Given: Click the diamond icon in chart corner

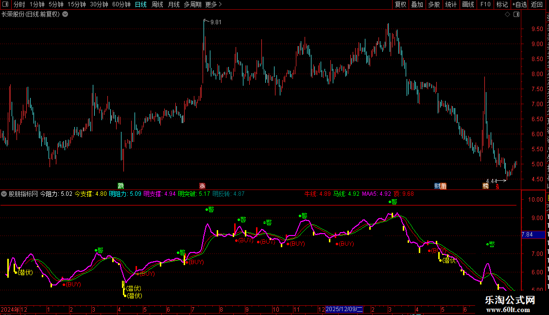Looking at the screenshot, I should click(x=507, y=15).
